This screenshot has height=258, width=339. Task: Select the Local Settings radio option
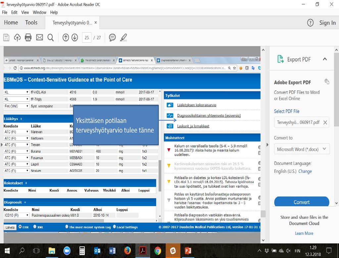click(x=114, y=227)
